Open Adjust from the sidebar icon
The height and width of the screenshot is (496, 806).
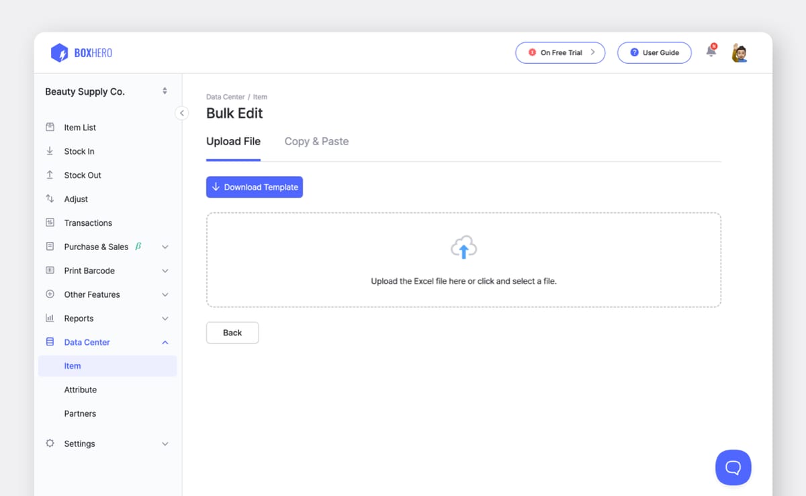(50, 199)
